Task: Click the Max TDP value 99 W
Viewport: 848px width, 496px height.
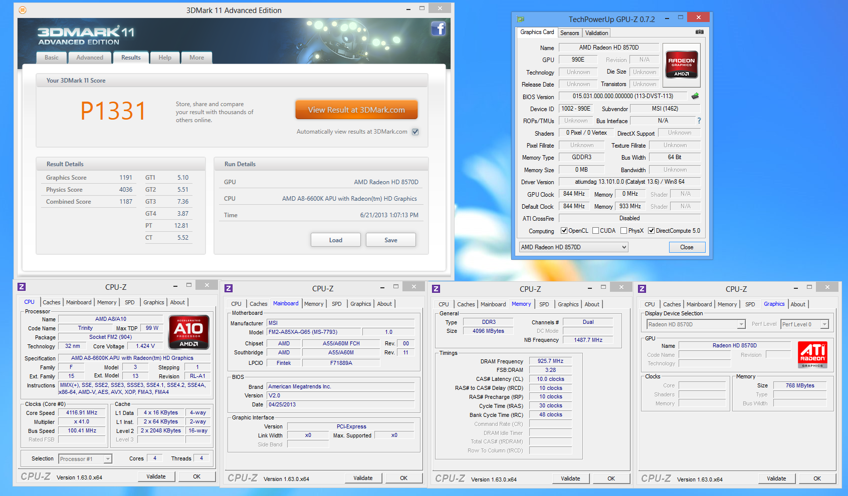Action: pos(152,328)
